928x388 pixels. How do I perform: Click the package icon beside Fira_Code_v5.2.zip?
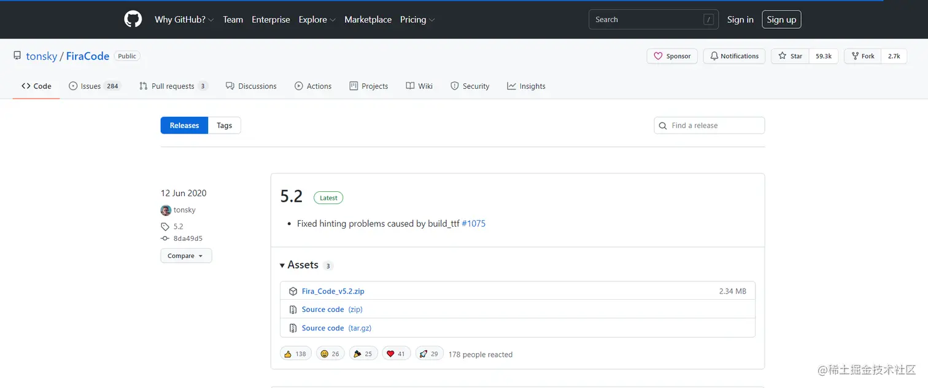tap(293, 291)
